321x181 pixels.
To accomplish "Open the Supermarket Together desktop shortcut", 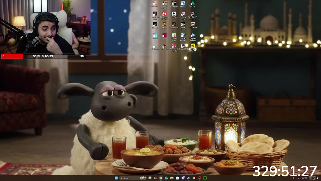I will (164, 15).
